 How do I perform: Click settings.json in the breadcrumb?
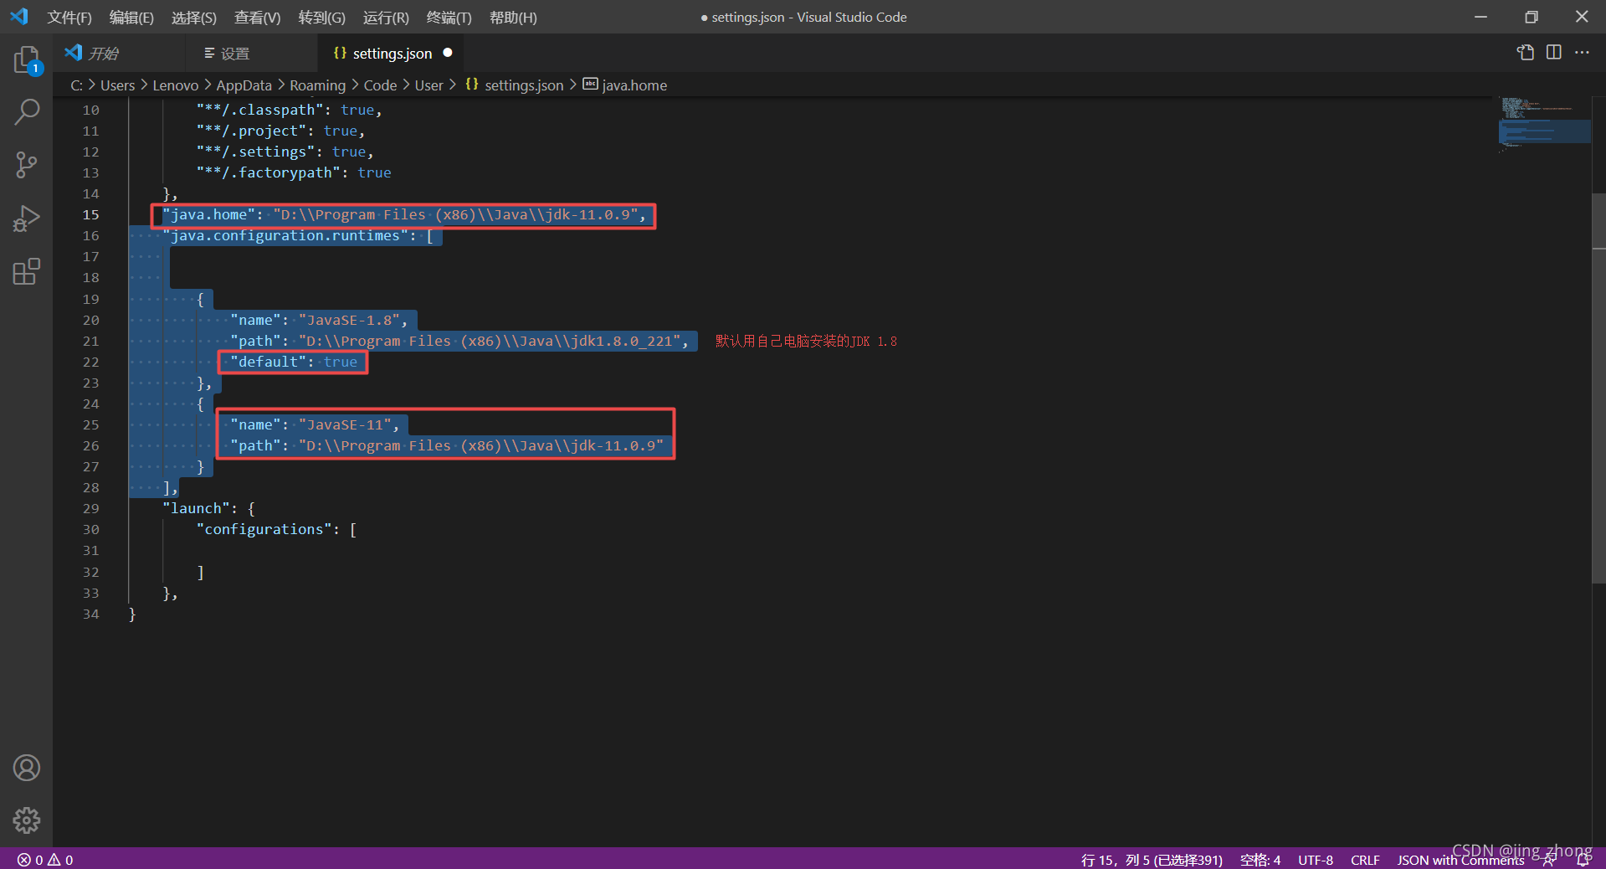pos(524,85)
